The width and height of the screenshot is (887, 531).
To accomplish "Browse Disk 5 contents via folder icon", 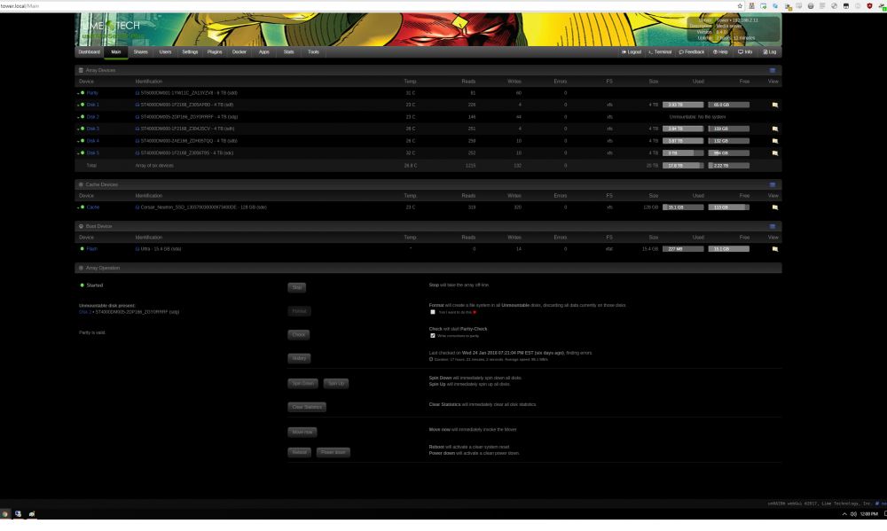I will 775,153.
